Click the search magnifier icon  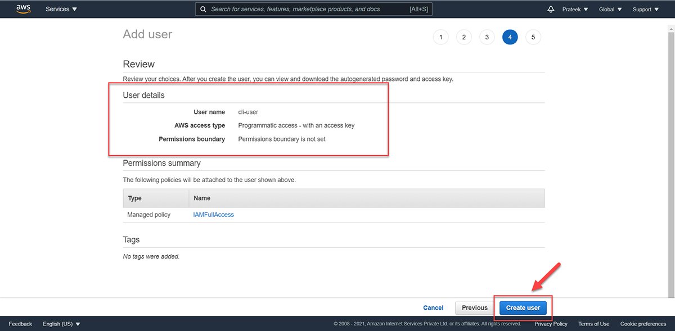tap(203, 8)
